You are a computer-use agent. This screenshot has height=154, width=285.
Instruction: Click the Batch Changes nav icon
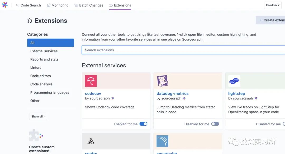(x=76, y=5)
